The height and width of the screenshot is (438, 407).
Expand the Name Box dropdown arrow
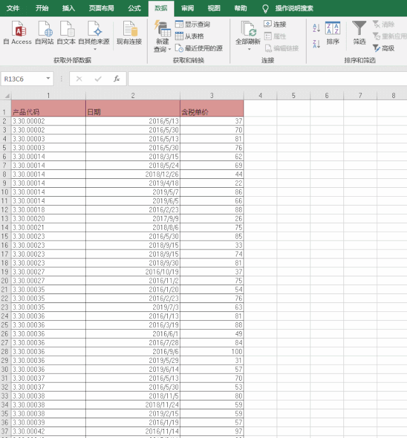48,78
